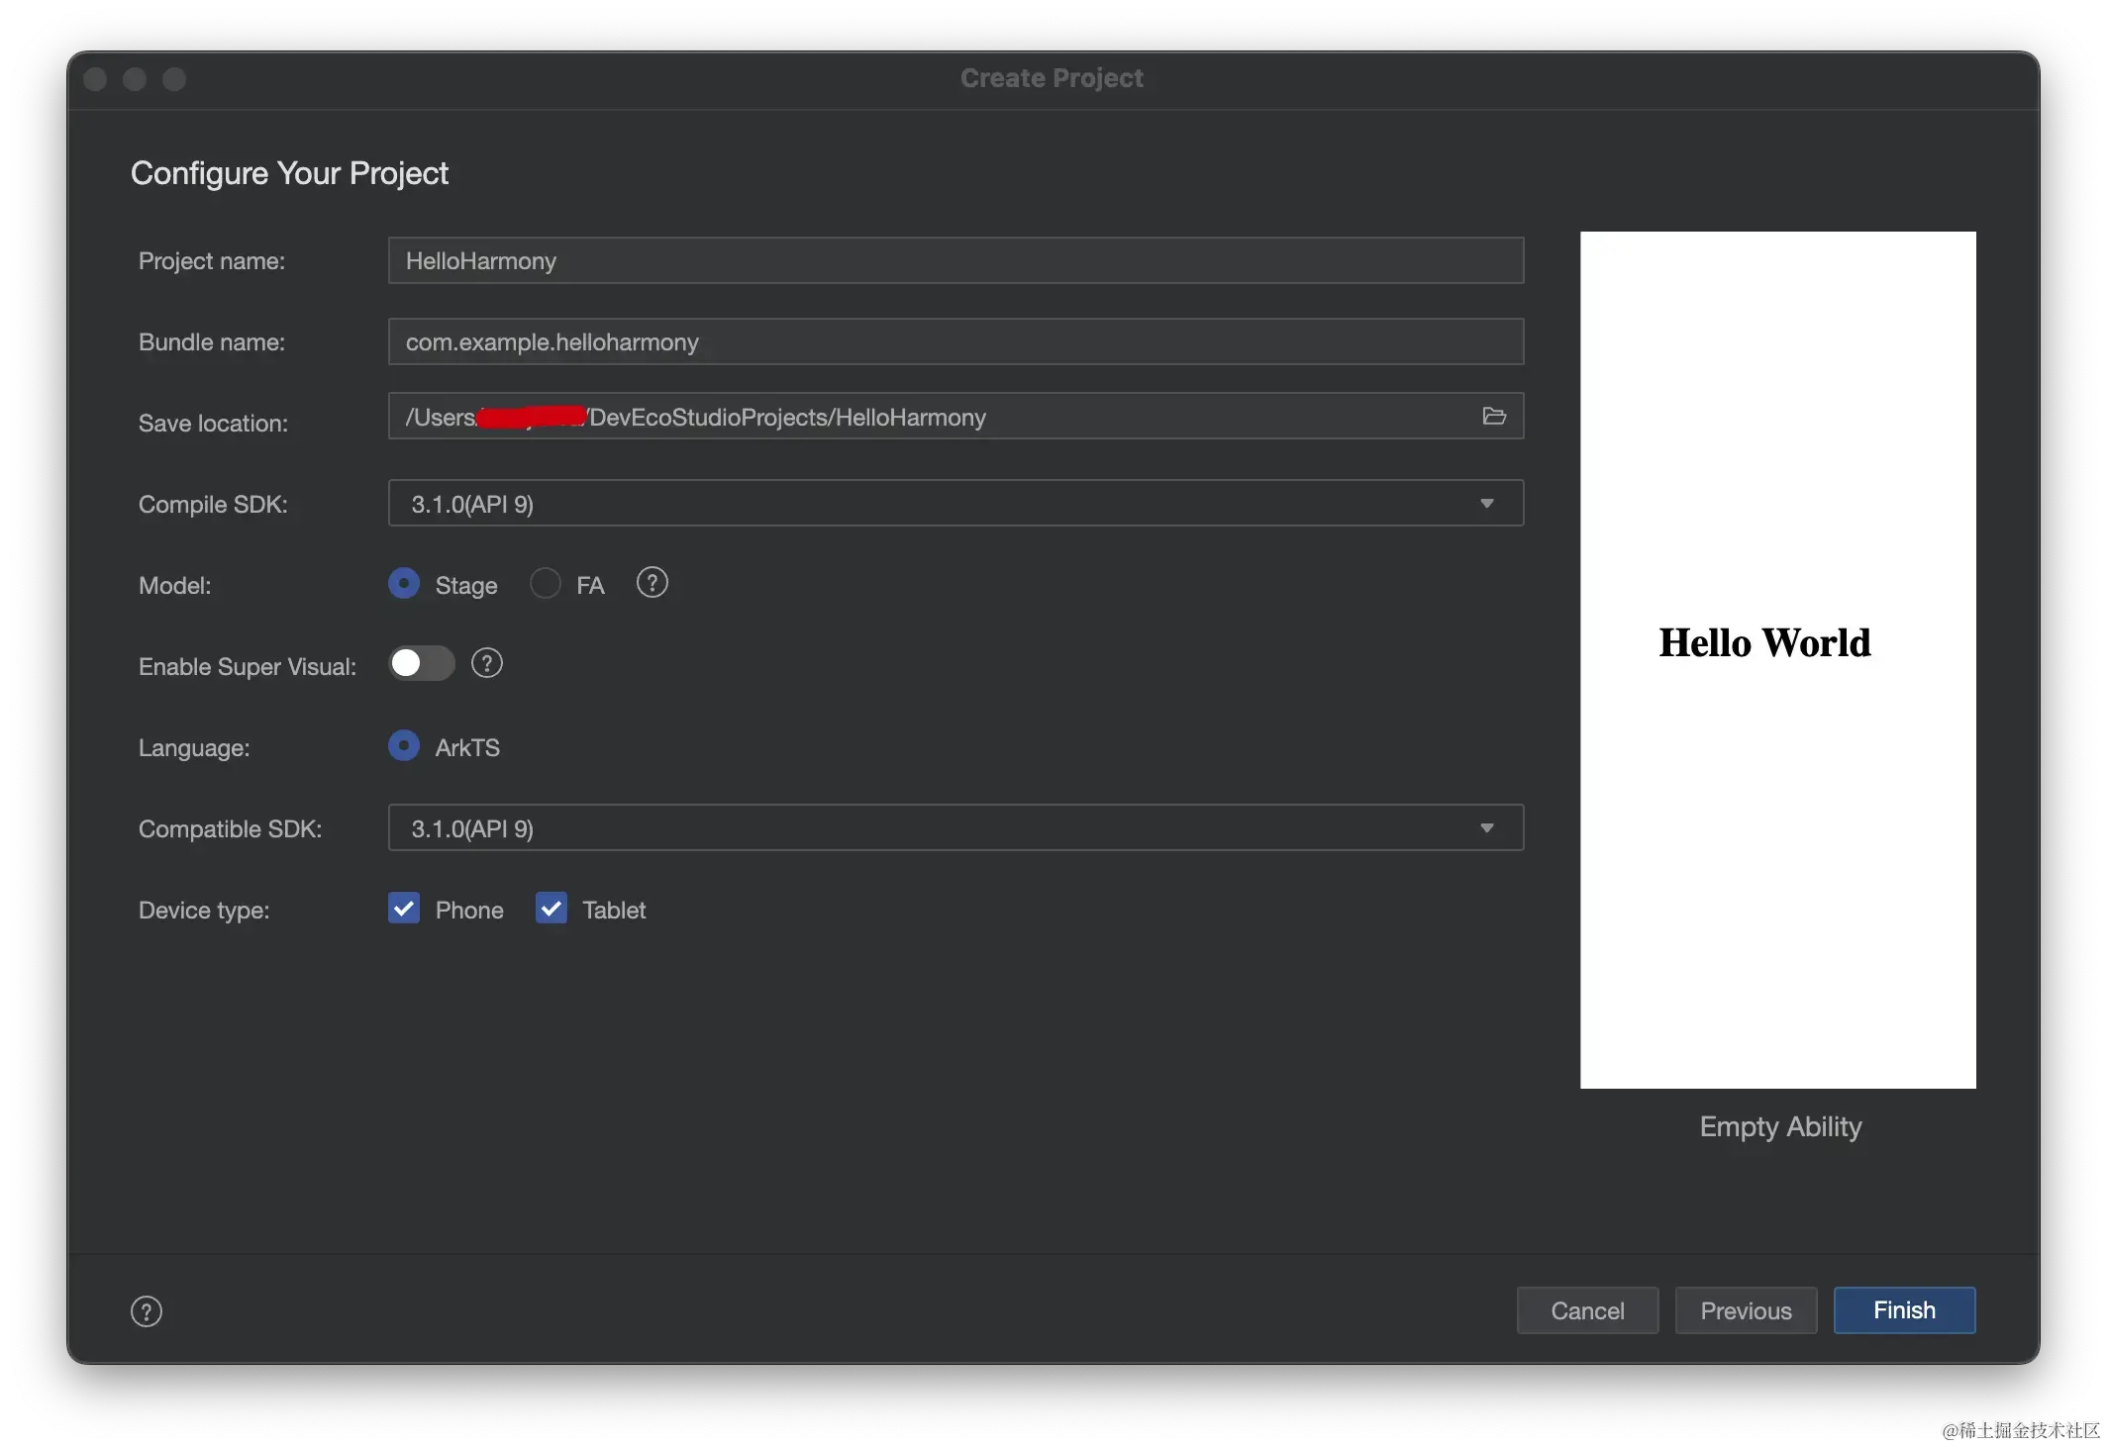
Task: Select the ArkTS language radio button
Action: 404,745
